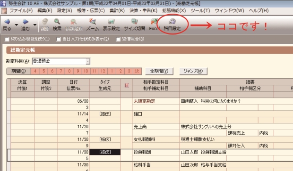
Task: Click the 支払報酬料 account cell
Action: click(x=156, y=139)
